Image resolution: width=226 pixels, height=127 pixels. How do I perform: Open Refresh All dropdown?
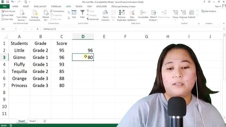pos(46,16)
